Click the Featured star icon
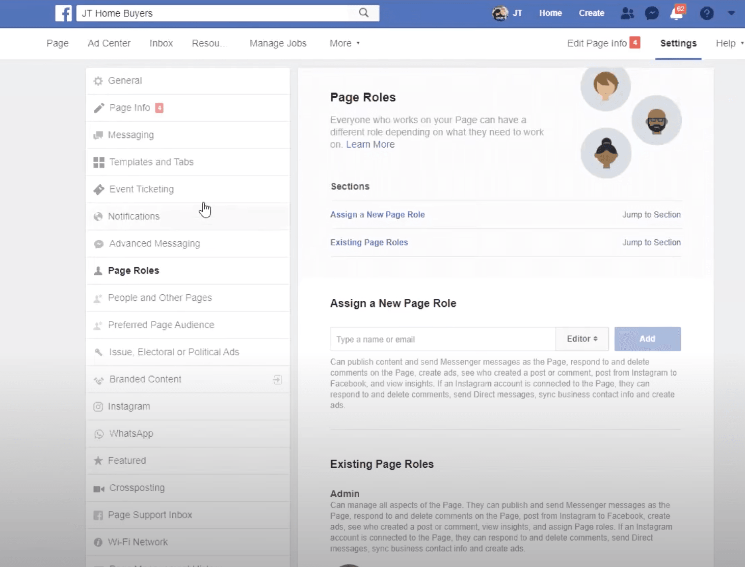The height and width of the screenshot is (567, 745). [98, 461]
